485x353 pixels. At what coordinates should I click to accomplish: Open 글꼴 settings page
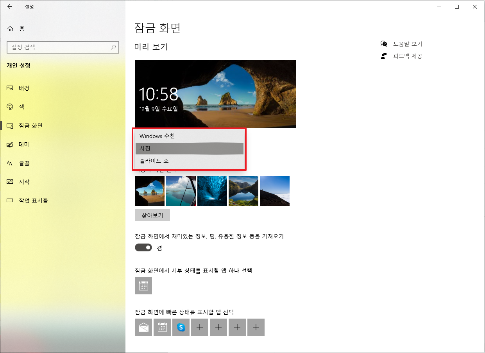click(x=63, y=163)
